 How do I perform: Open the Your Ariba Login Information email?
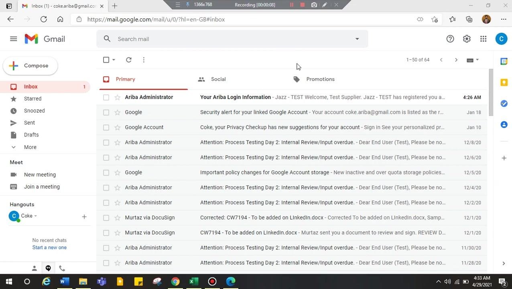[292, 97]
